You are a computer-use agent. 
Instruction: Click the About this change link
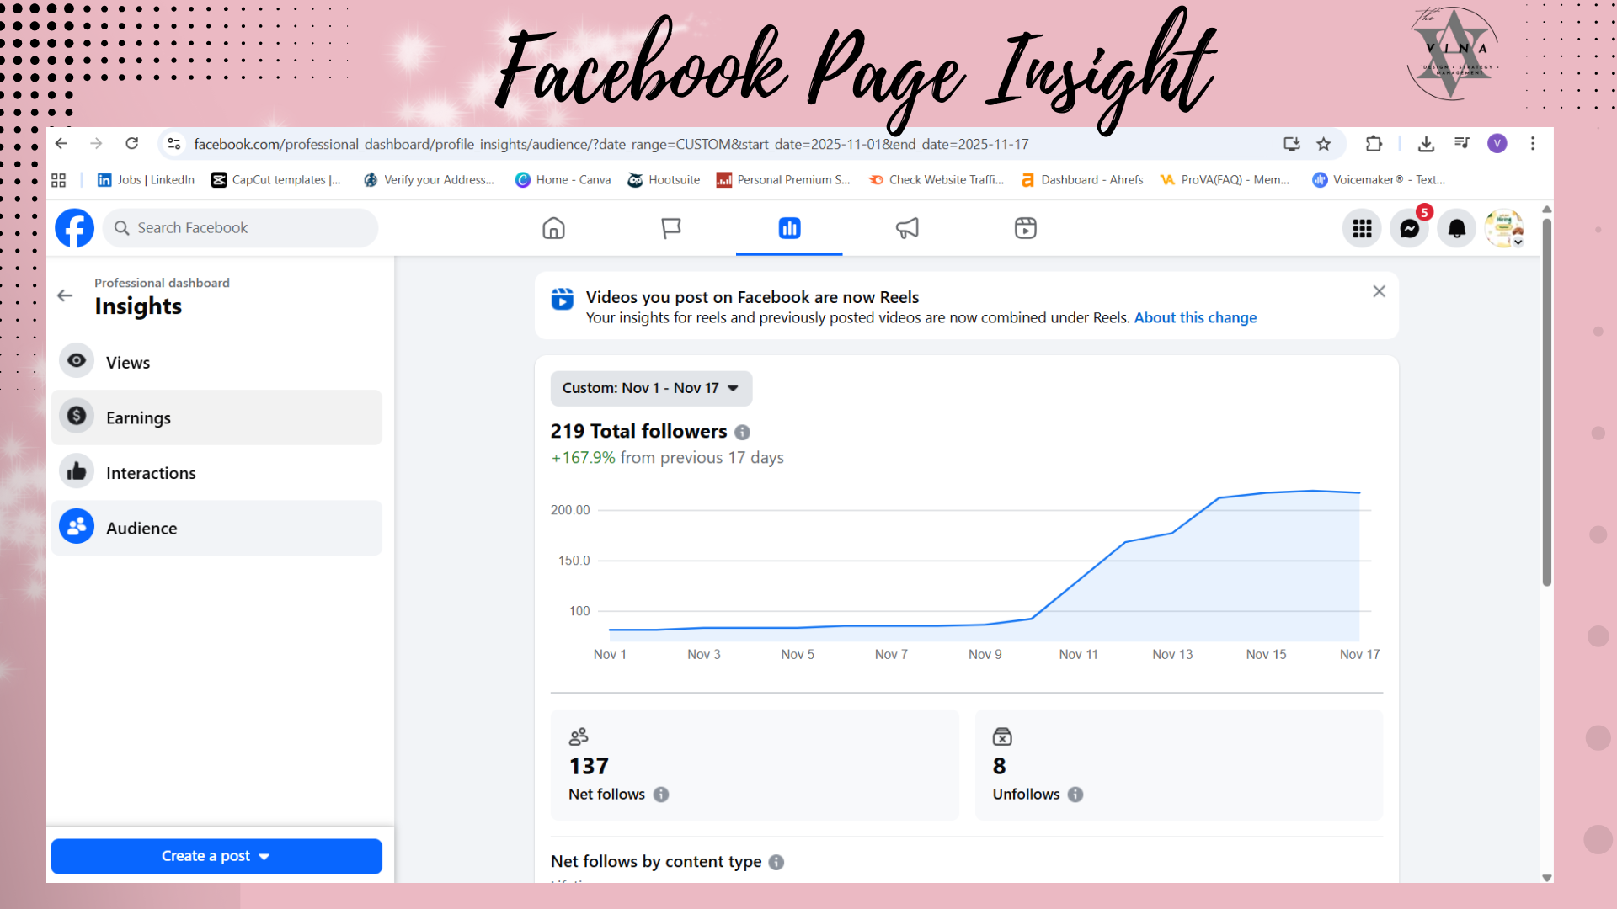coord(1195,317)
